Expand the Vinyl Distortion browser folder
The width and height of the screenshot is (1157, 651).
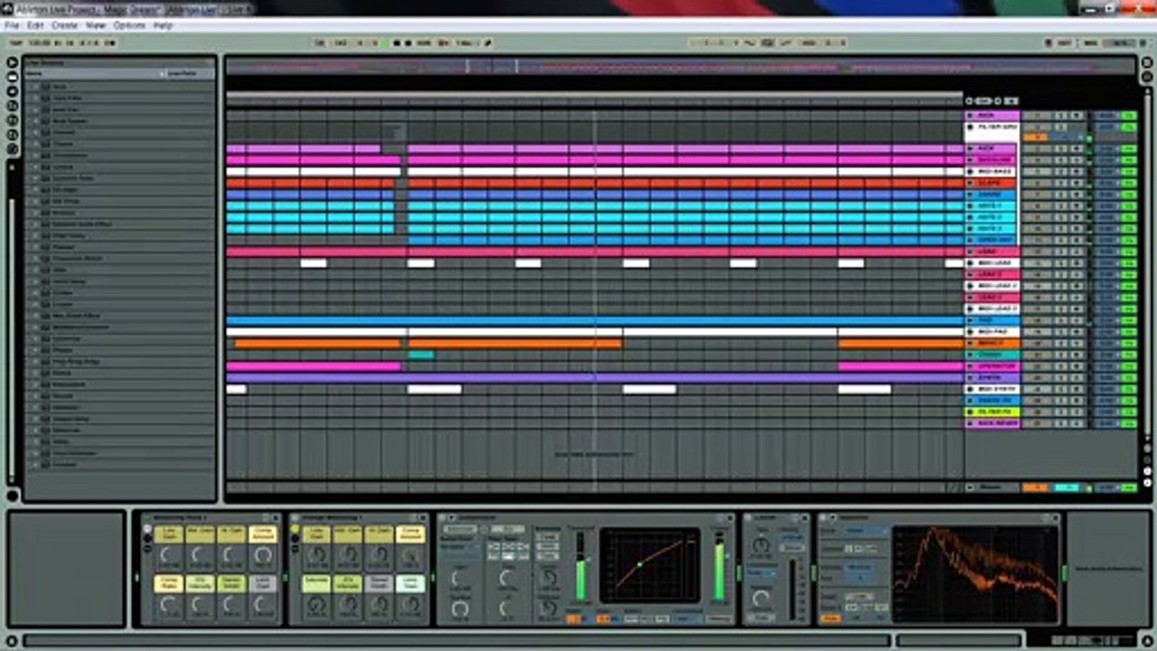(35, 452)
